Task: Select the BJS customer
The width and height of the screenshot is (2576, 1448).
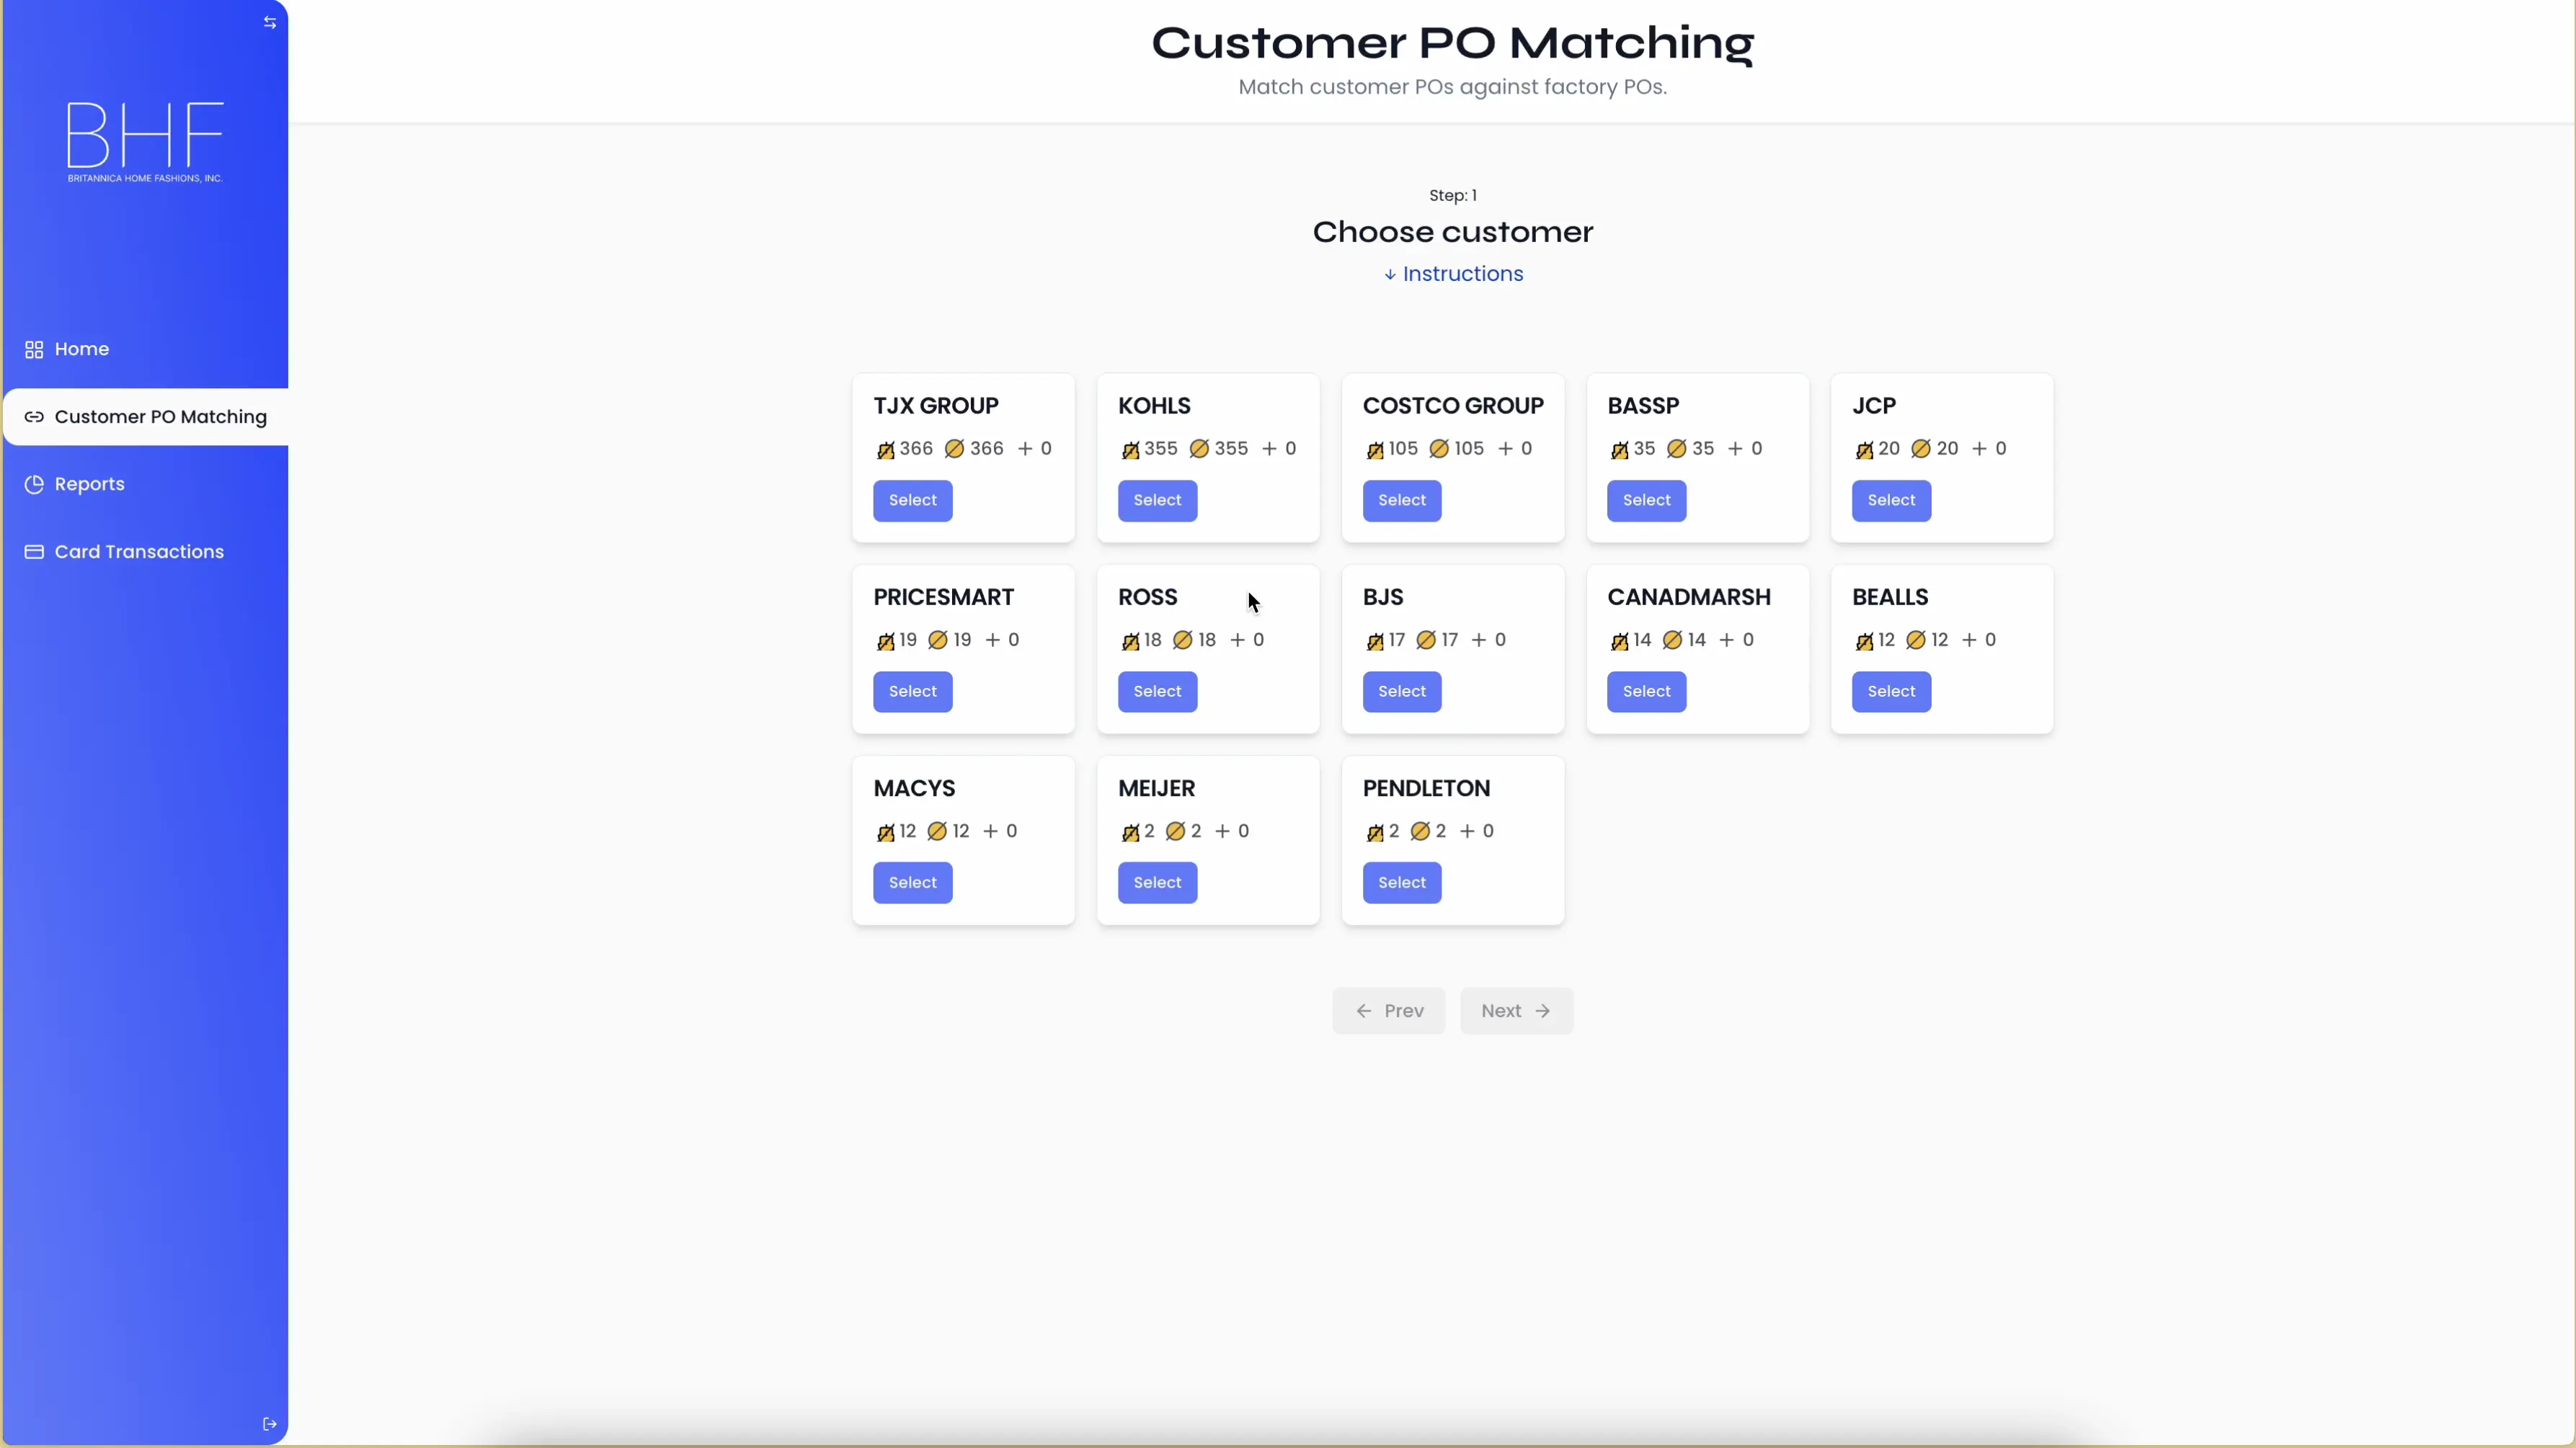Action: [1402, 692]
